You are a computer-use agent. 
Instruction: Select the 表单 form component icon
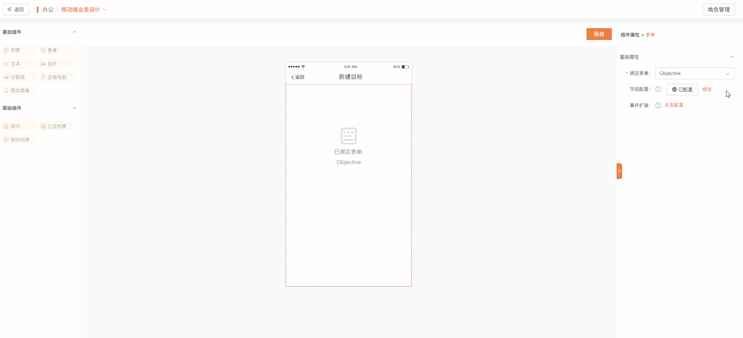pos(43,50)
